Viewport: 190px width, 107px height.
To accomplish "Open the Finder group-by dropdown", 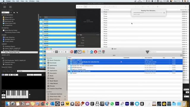I will (x=66, y=52).
